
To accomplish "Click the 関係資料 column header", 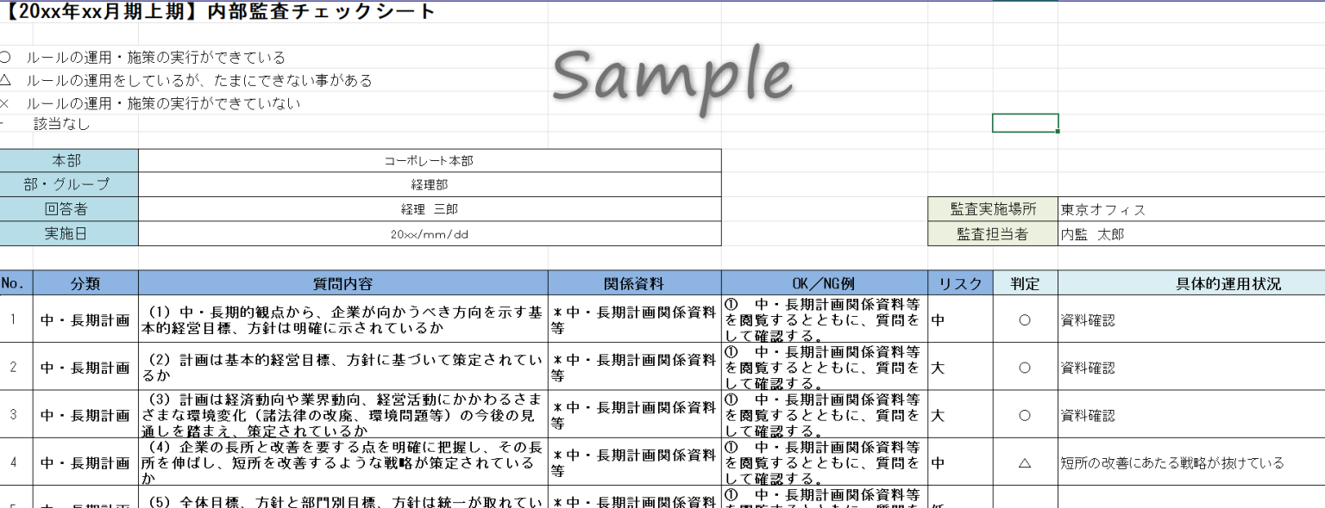I will 636,284.
